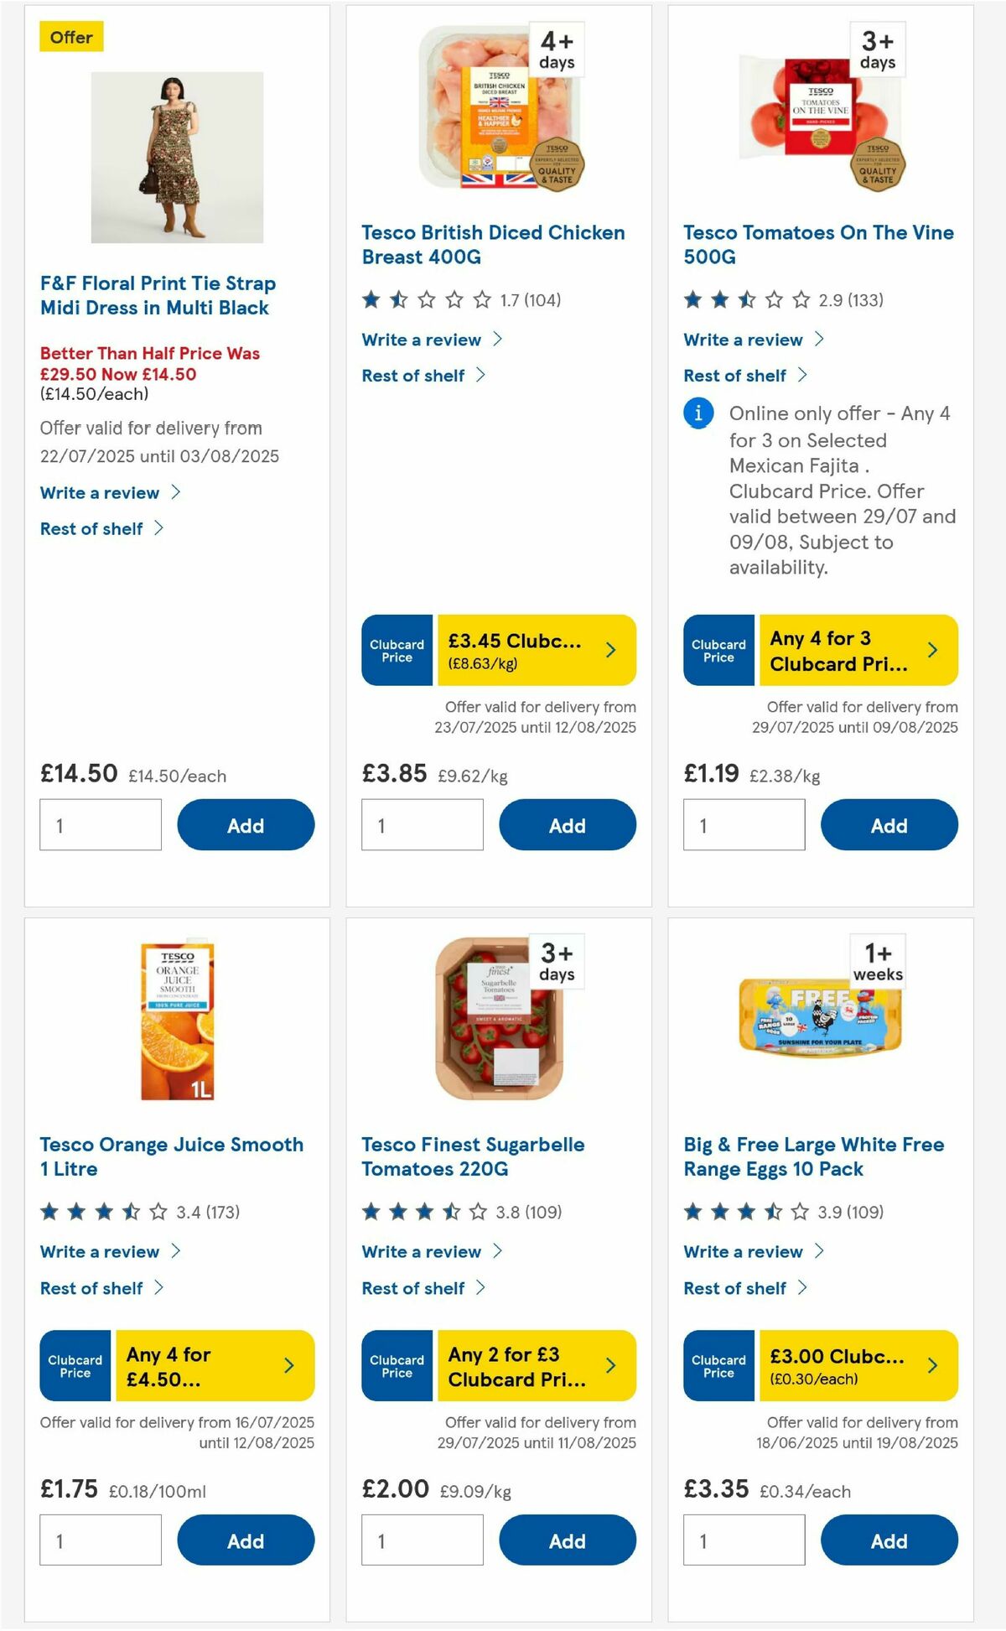Expand Rest of shelf under the midi dress
Image resolution: width=1006 pixels, height=1631 pixels.
click(92, 528)
